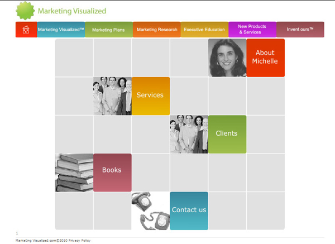The width and height of the screenshot is (335, 244).
Task: Select the Invent ours™ tab
Action: coord(300,30)
